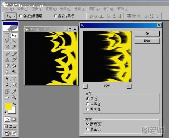The height and width of the screenshot is (138, 169).
Task: Choose the 从左 direction option
Action: pyautogui.click(x=87, y=129)
